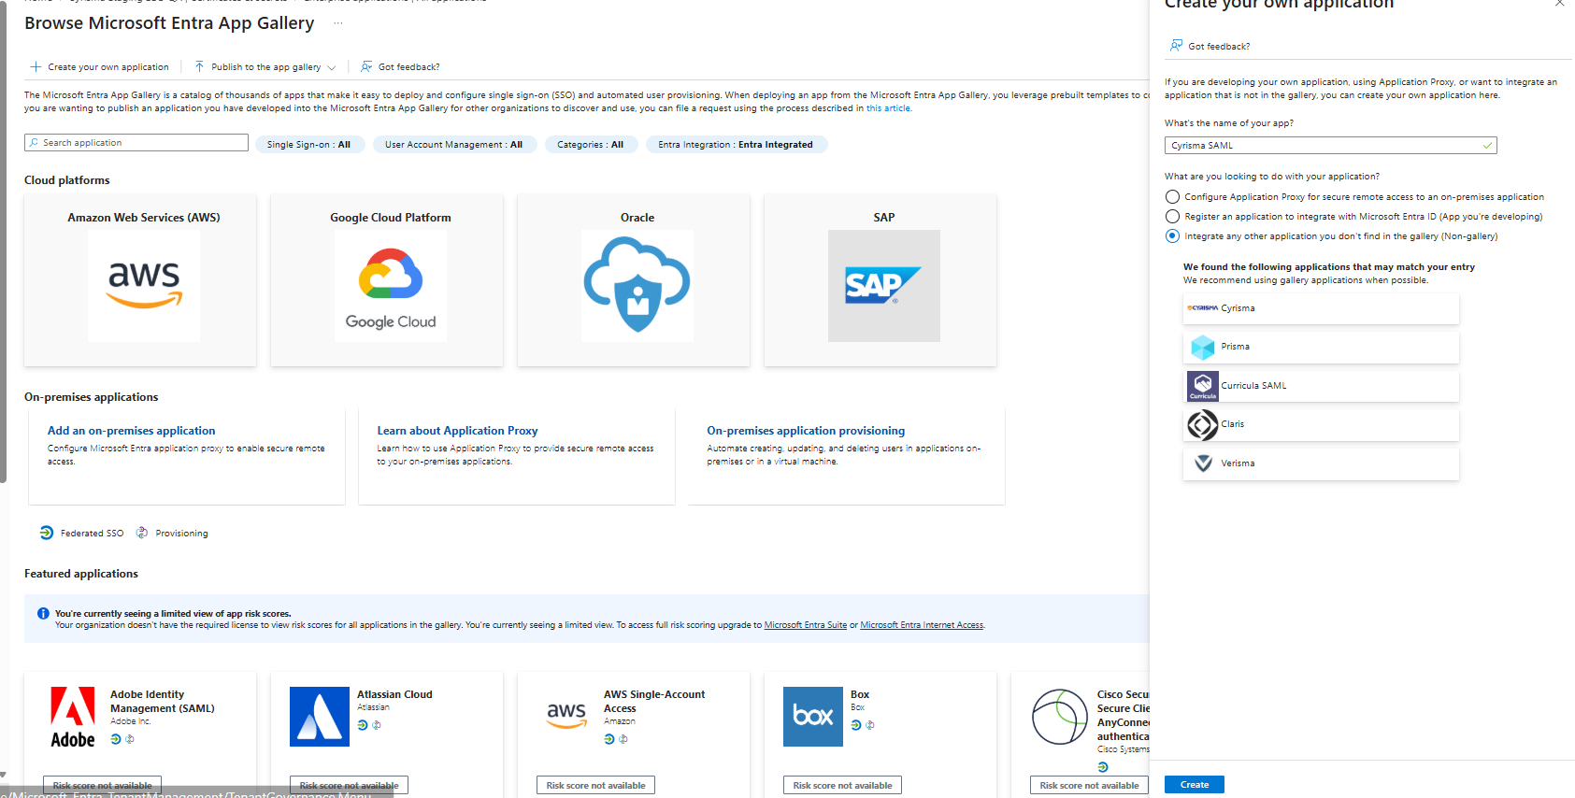Open On-premises application provisioning link
Image resolution: width=1575 pixels, height=798 pixels.
point(806,431)
